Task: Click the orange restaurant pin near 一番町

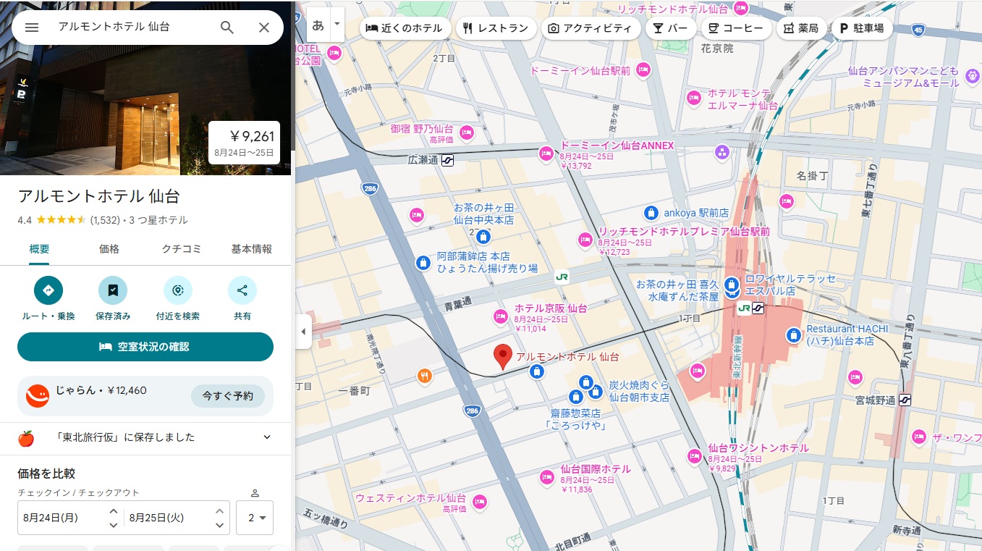Action: click(x=425, y=375)
